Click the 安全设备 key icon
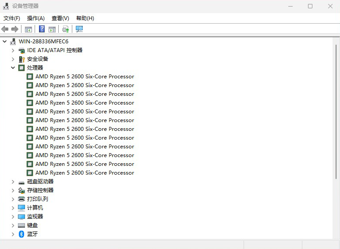Image resolution: width=340 pixels, height=249 pixels. click(21, 59)
